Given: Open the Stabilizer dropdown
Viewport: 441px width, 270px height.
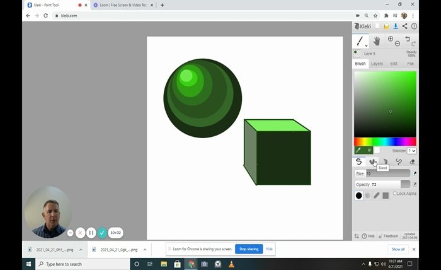Looking at the screenshot, I should point(411,151).
